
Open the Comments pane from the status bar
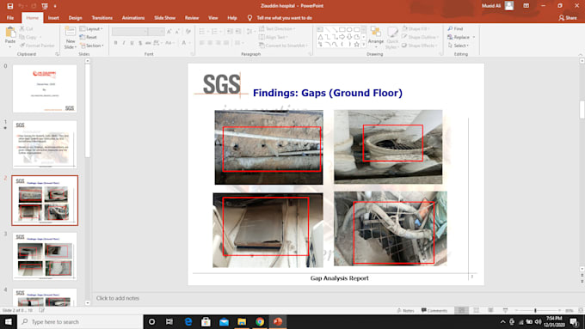[x=434, y=310]
